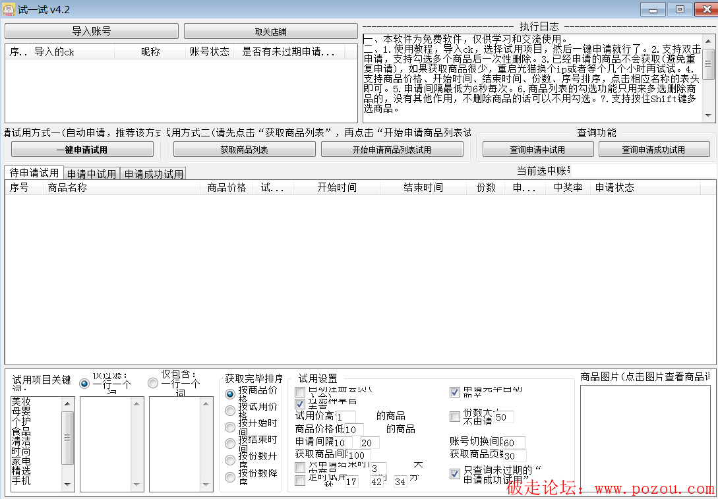Select 美妆 in the keyword list
This screenshot has height=499, width=718.
[x=21, y=401]
